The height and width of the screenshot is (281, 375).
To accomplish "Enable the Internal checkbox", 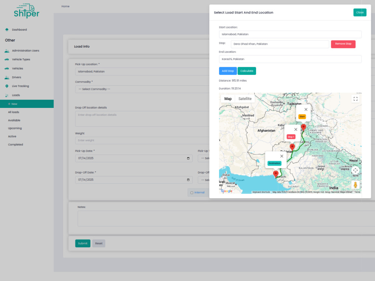I will click(x=192, y=193).
